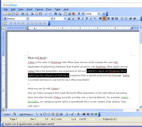The width and height of the screenshot is (142, 127).
Task: Open the font name dropdown
Action: [x=52, y=19]
